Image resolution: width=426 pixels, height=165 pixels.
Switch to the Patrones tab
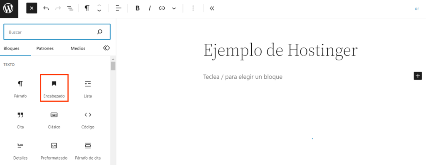pos(45,48)
